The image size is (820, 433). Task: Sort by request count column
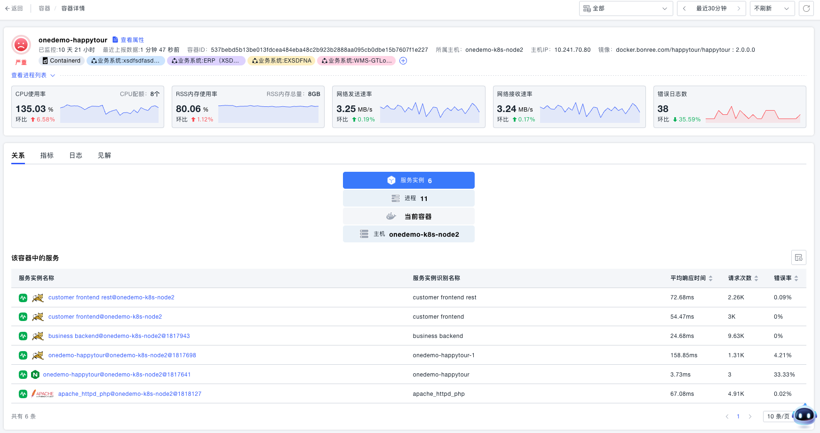tap(756, 278)
